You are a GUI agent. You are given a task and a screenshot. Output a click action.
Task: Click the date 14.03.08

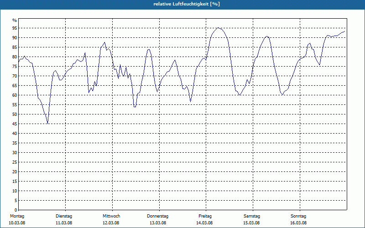(x=204, y=223)
